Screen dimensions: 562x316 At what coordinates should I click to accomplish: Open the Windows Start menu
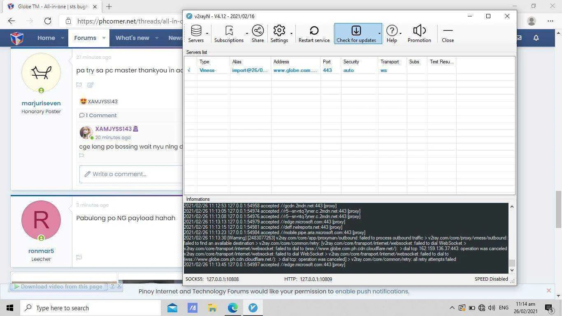point(10,308)
